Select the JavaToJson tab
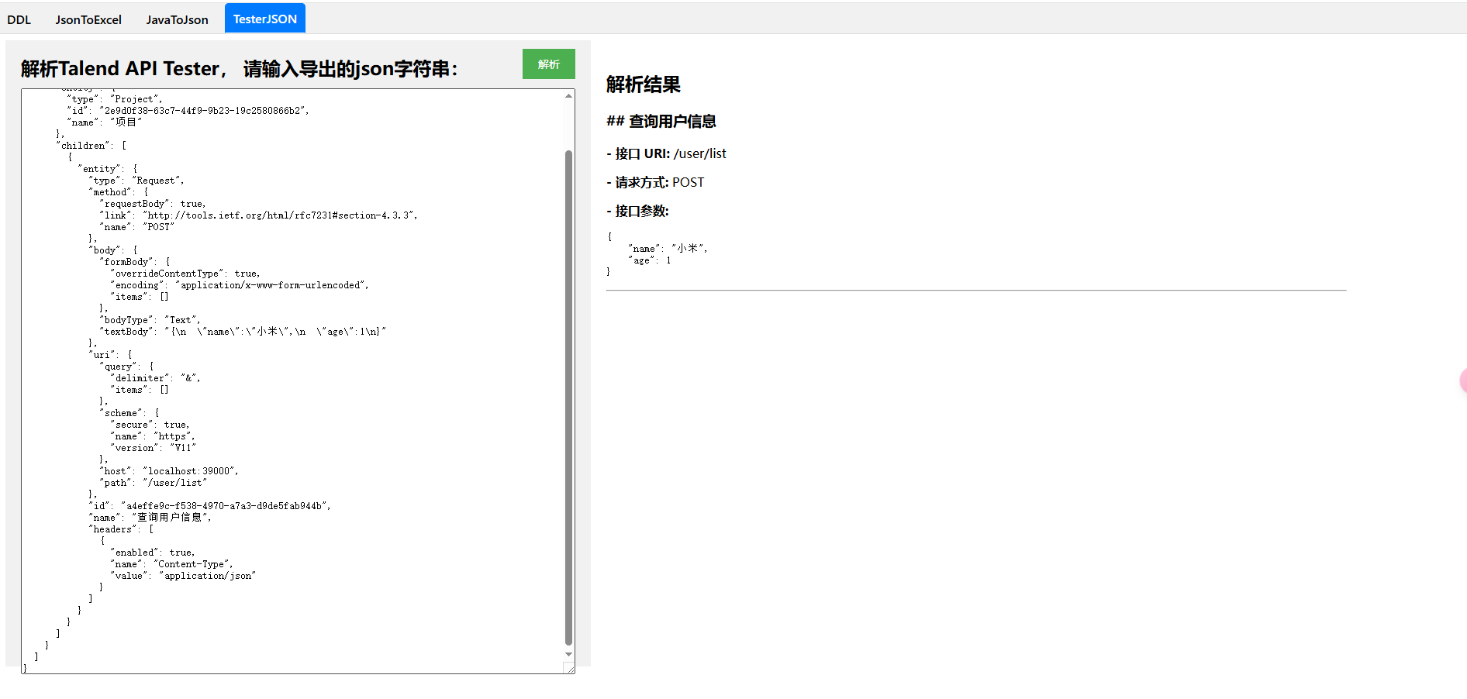 pyautogui.click(x=177, y=19)
